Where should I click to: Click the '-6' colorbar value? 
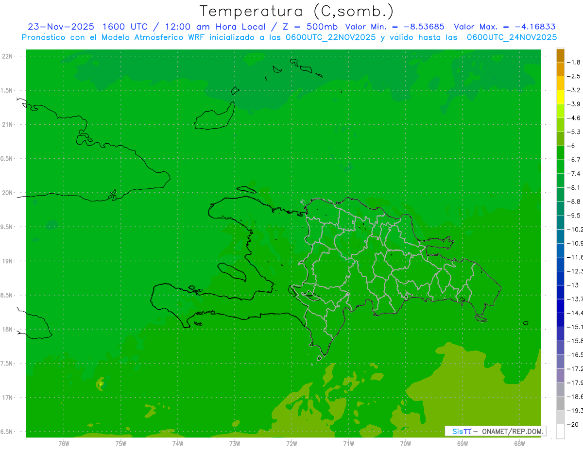[571, 146]
